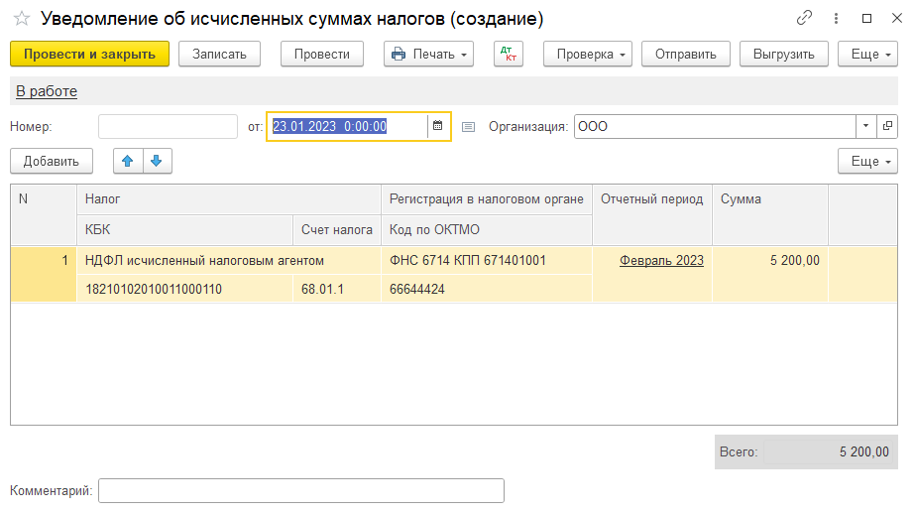Open organization card icon next to ООО
Viewport: 915px width, 513px height.
(887, 126)
